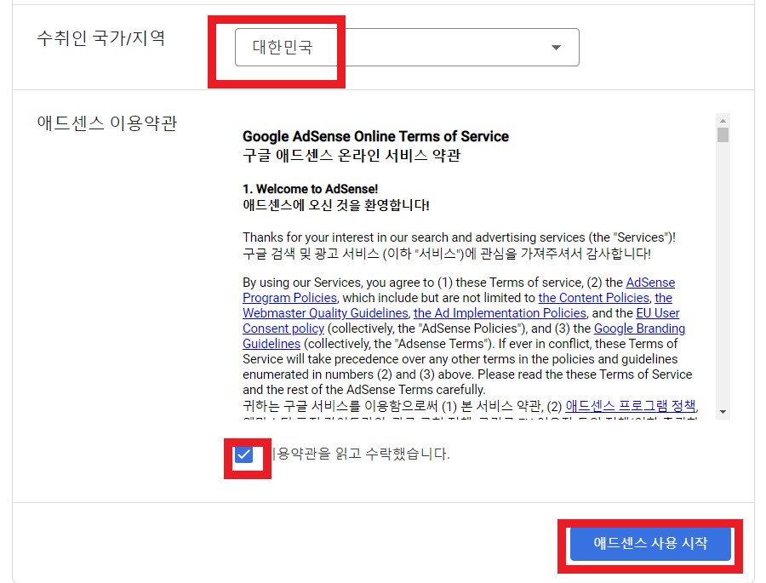766x583 pixels.
Task: Open the Ad Implementation Policies link
Action: [500, 312]
